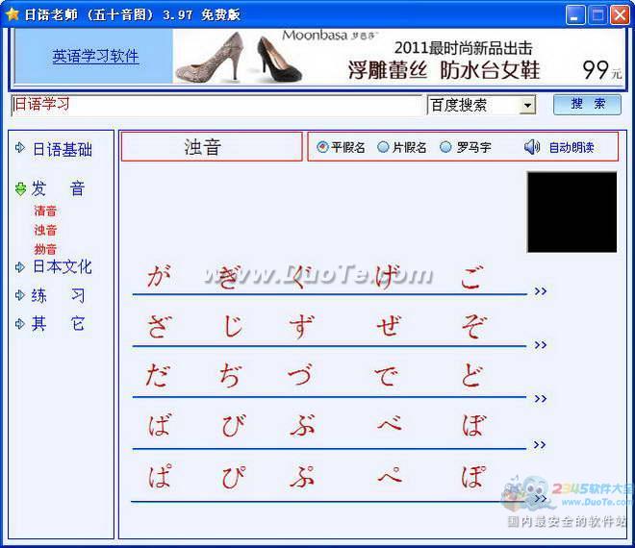Click the kana じ
Image resolution: width=635 pixels, height=548 pixels.
pos(233,326)
